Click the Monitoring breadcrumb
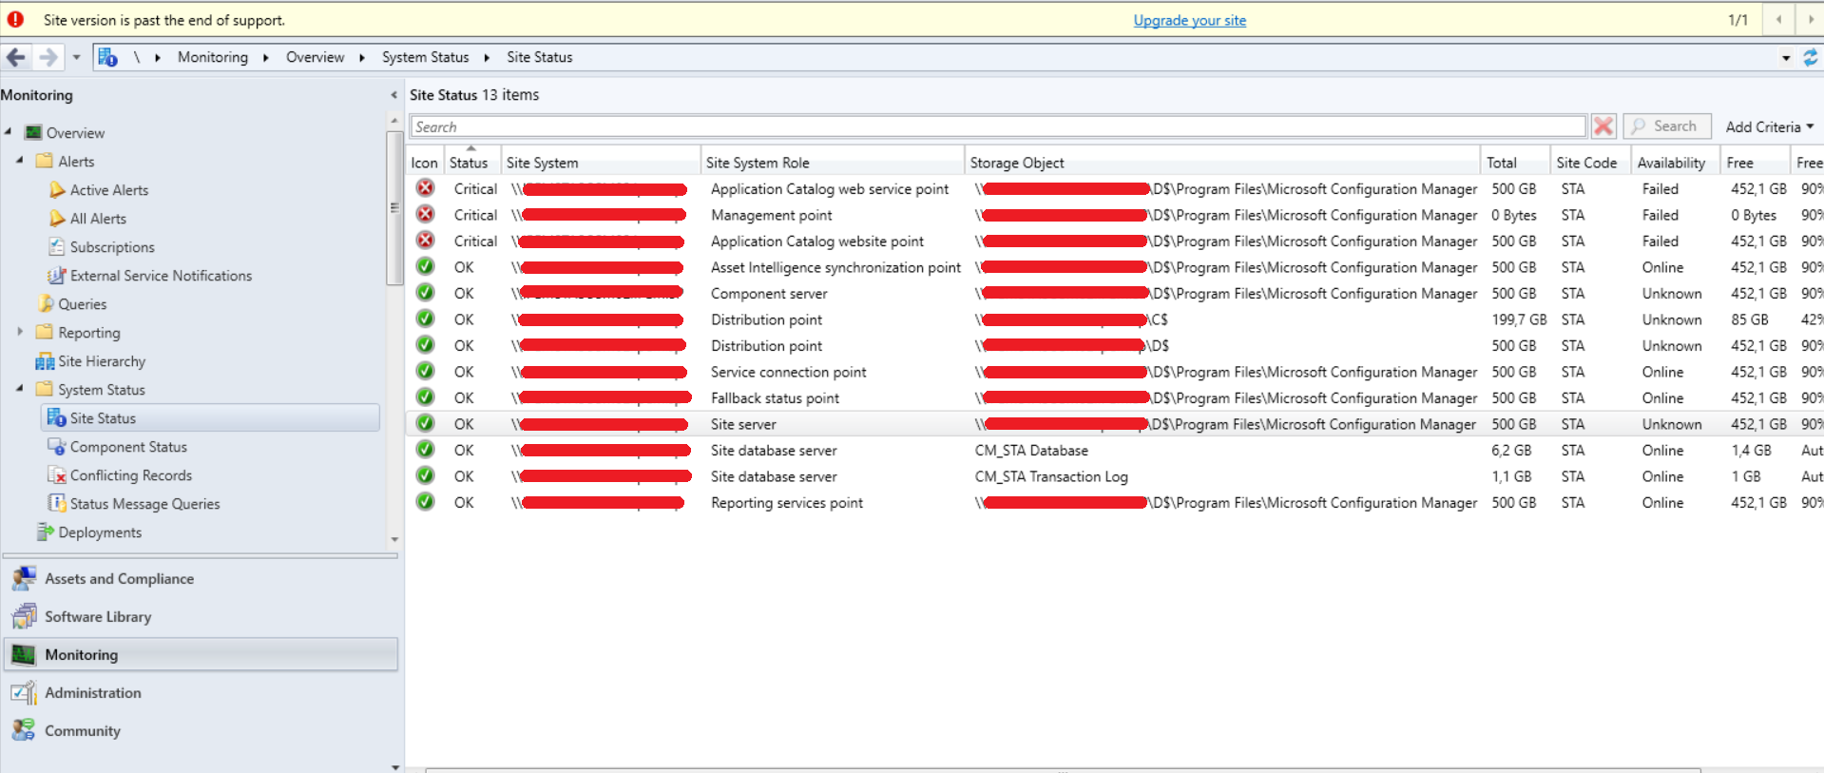 coord(212,57)
